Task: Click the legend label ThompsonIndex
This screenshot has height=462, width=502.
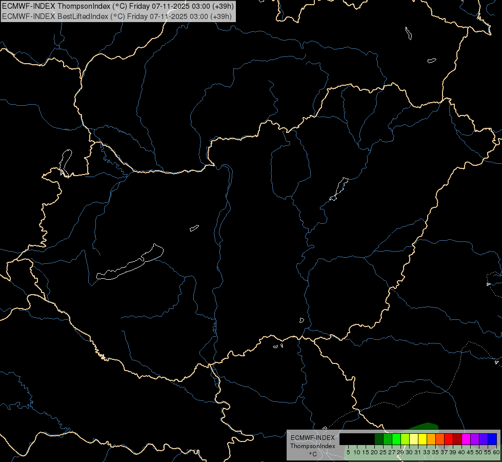Action: [x=313, y=446]
